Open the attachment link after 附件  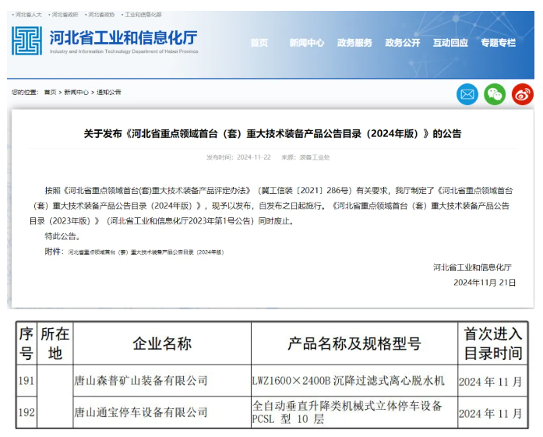click(x=146, y=252)
